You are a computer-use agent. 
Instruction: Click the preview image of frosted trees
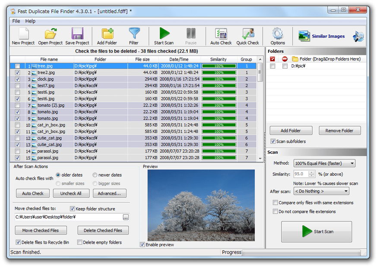point(201,205)
